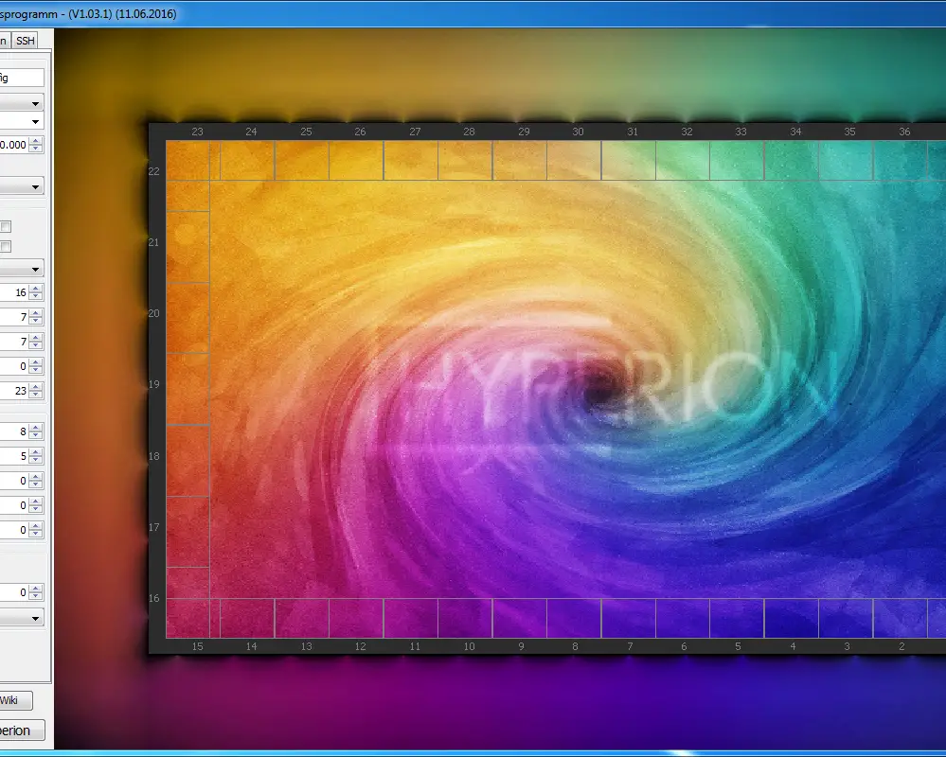
Task: Click LED number 3 on the preview
Action: coord(848,646)
